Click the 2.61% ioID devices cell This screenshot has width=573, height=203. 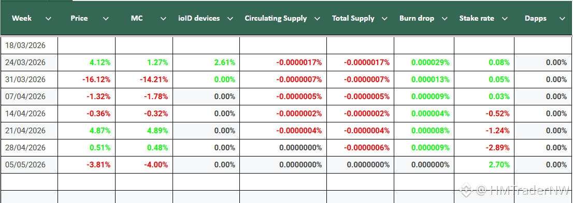pos(206,63)
